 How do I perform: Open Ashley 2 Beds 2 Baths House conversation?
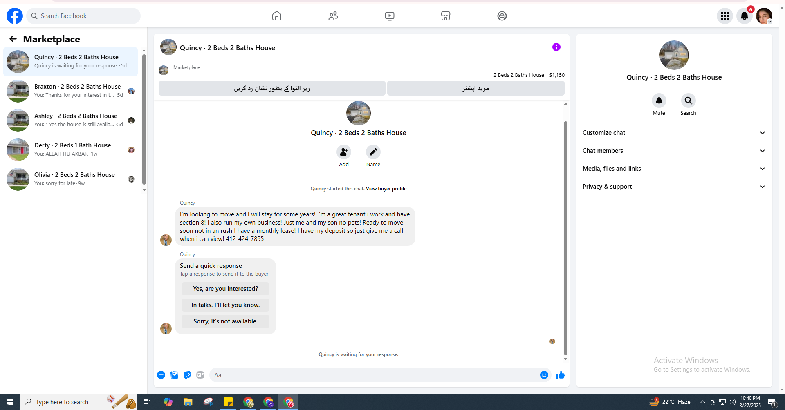click(71, 120)
